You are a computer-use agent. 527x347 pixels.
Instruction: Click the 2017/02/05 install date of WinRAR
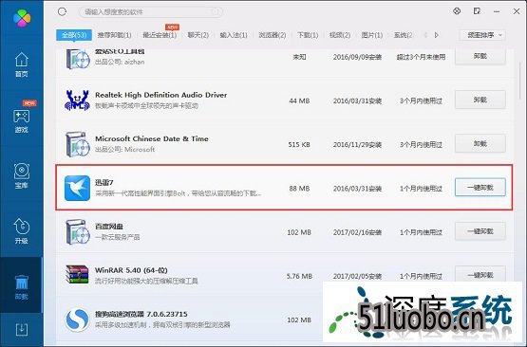(x=357, y=276)
